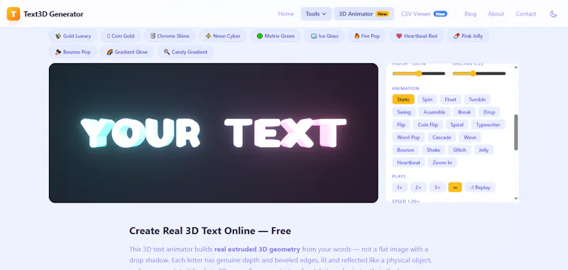The image size is (568, 270).
Task: Adjust the Spacing slider
Action: [x=479, y=74]
